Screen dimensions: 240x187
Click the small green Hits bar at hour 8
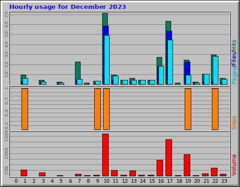[87, 84]
